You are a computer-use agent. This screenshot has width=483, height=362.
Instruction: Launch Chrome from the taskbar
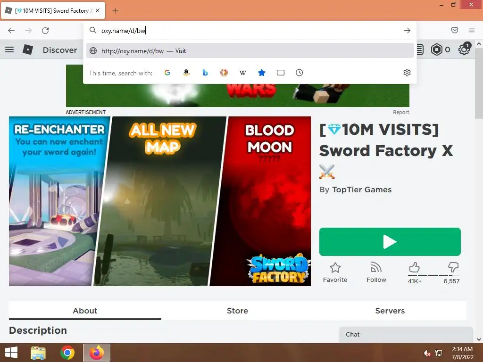(67, 353)
